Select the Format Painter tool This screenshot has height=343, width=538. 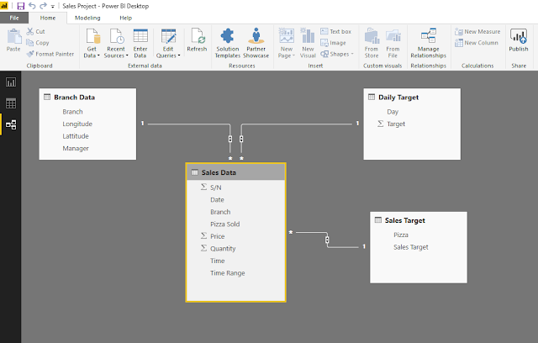[x=50, y=54]
